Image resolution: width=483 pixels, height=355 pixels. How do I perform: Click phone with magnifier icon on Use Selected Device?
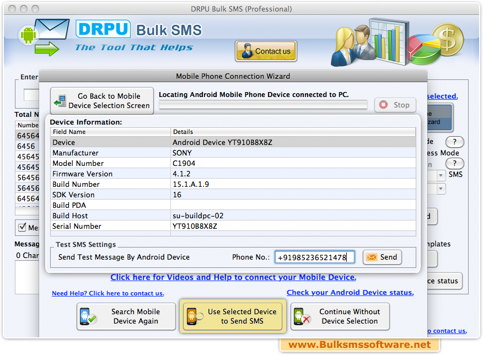(194, 316)
